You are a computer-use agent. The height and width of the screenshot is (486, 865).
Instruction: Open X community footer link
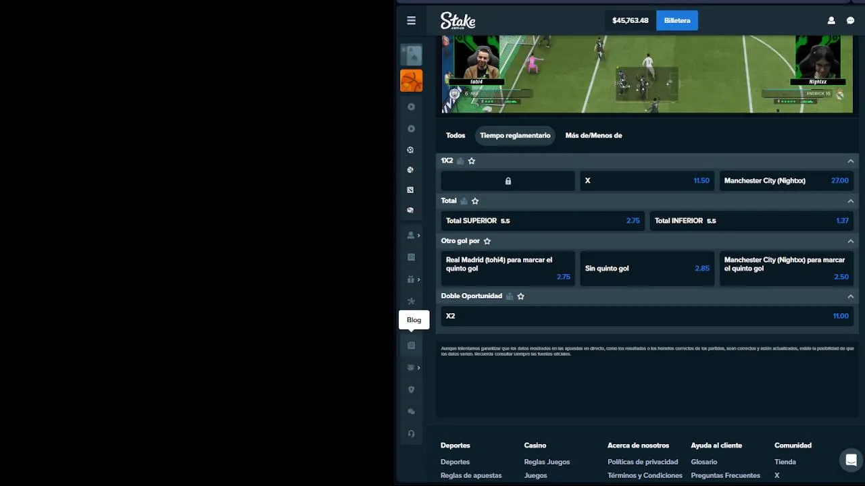tap(776, 475)
